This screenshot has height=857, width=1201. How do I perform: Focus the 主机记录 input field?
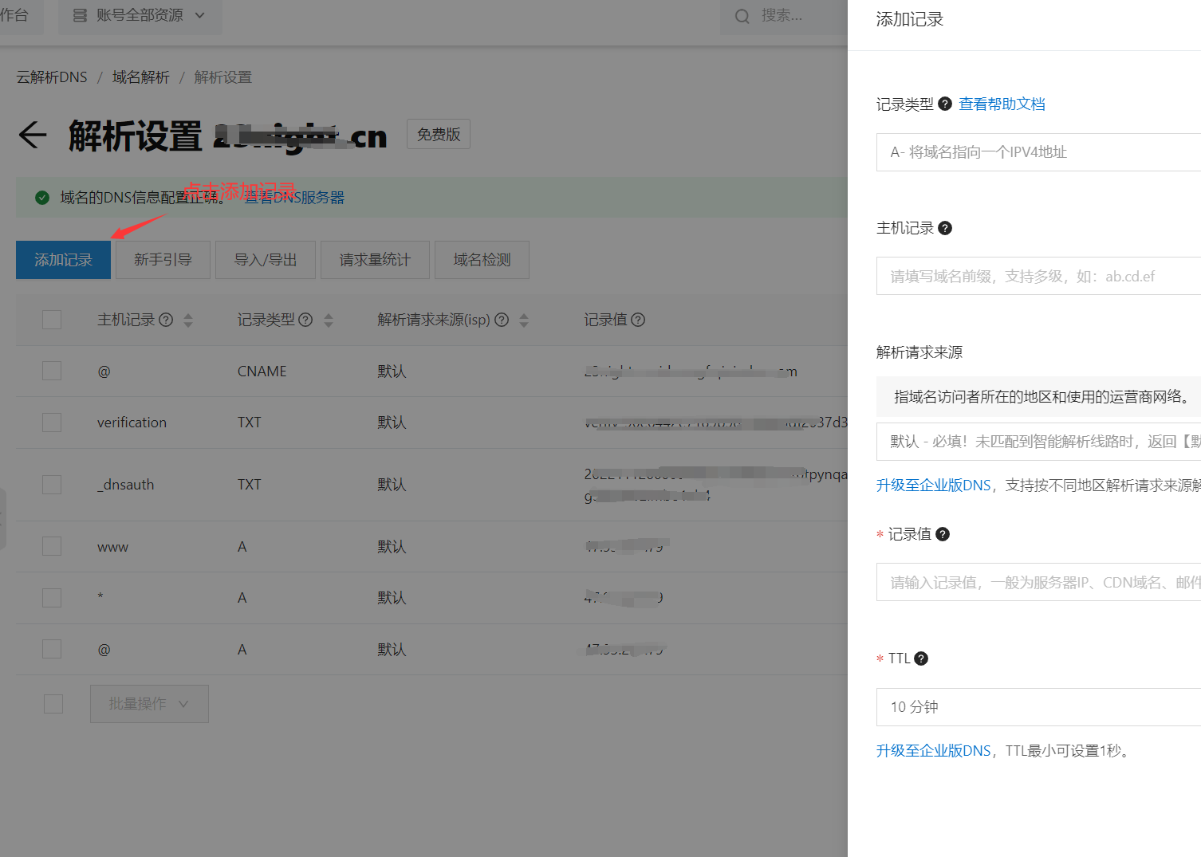click(x=1038, y=276)
